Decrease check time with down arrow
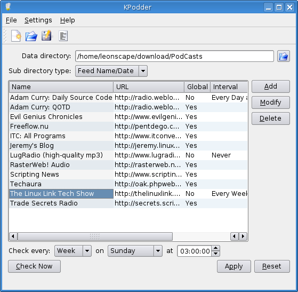The height and width of the screenshot is (292, 298). pos(216,254)
